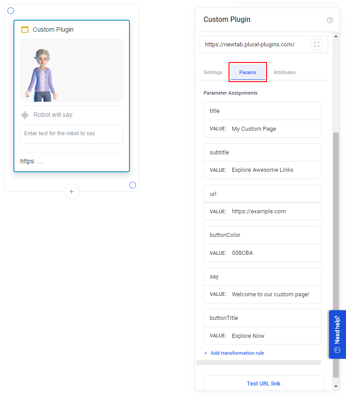Click the horizontal scrollbar under parameters

pyautogui.click(x=258, y=363)
